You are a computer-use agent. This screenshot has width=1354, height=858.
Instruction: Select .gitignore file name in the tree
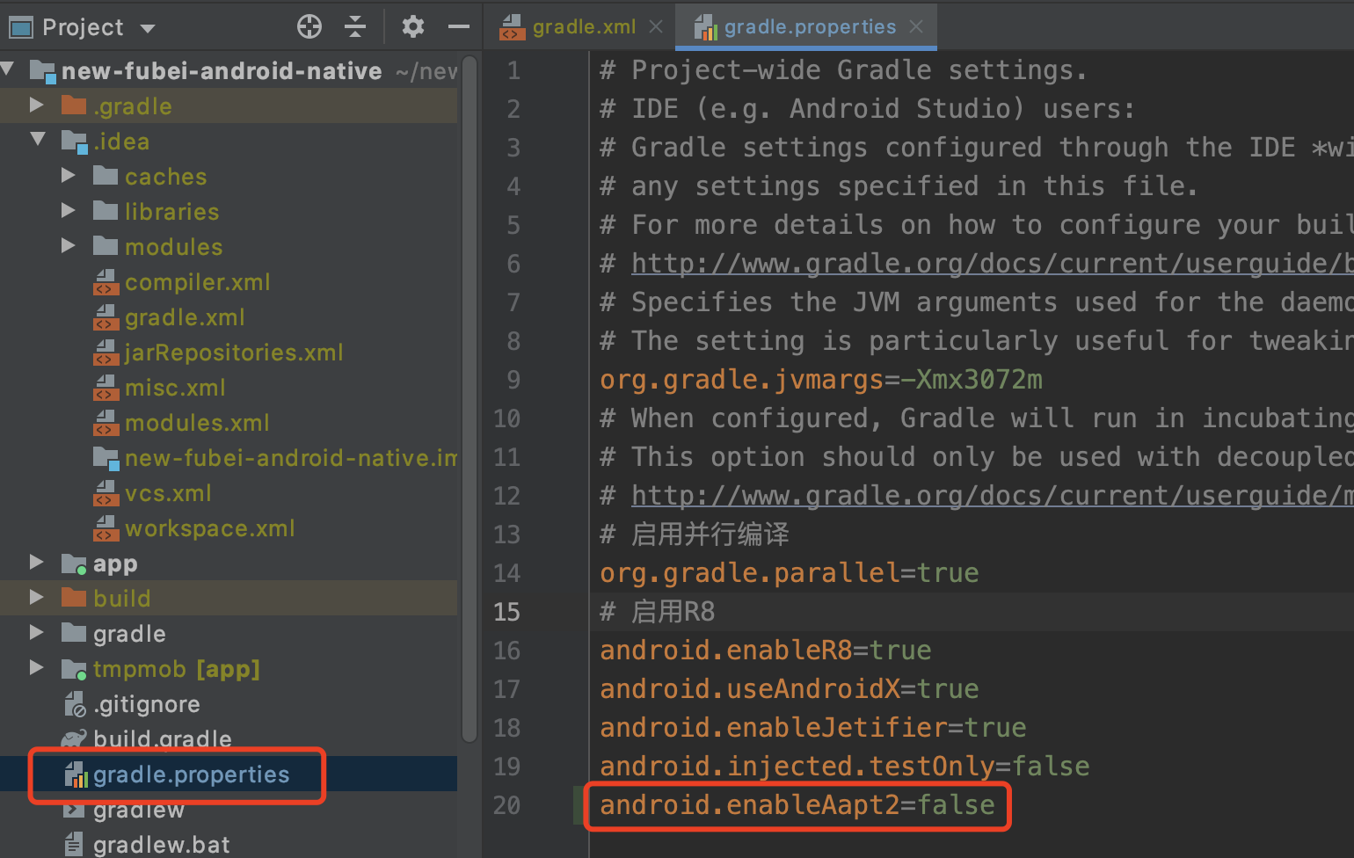click(147, 704)
